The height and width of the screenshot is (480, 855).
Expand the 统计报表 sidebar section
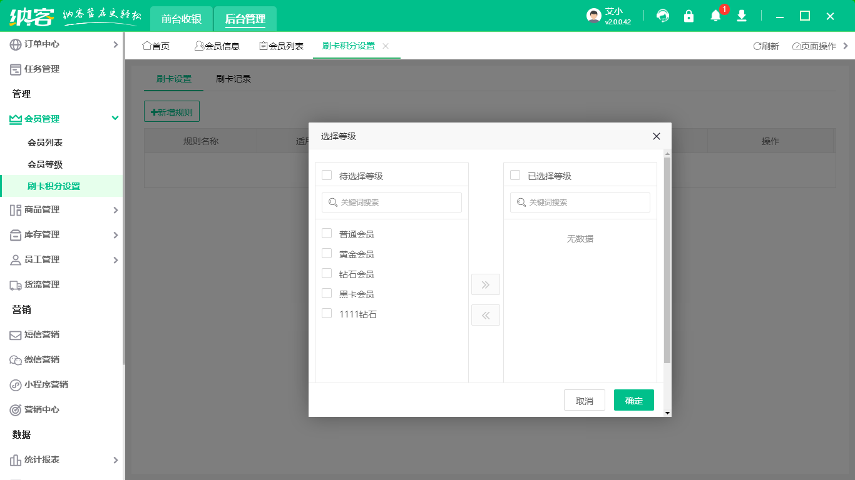click(61, 460)
